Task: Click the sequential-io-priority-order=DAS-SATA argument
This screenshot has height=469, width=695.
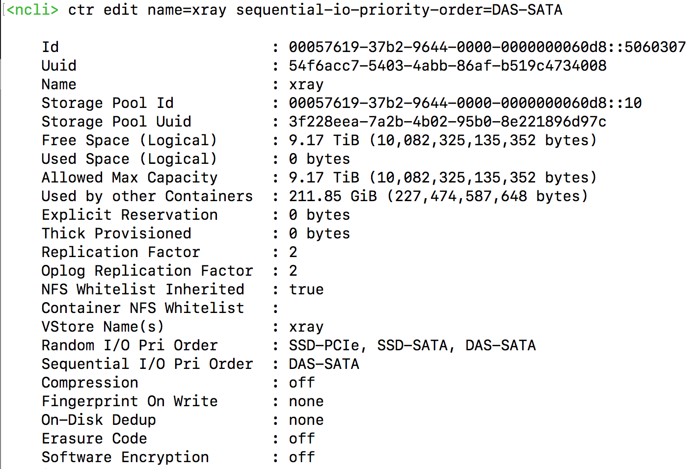Action: [x=399, y=10]
